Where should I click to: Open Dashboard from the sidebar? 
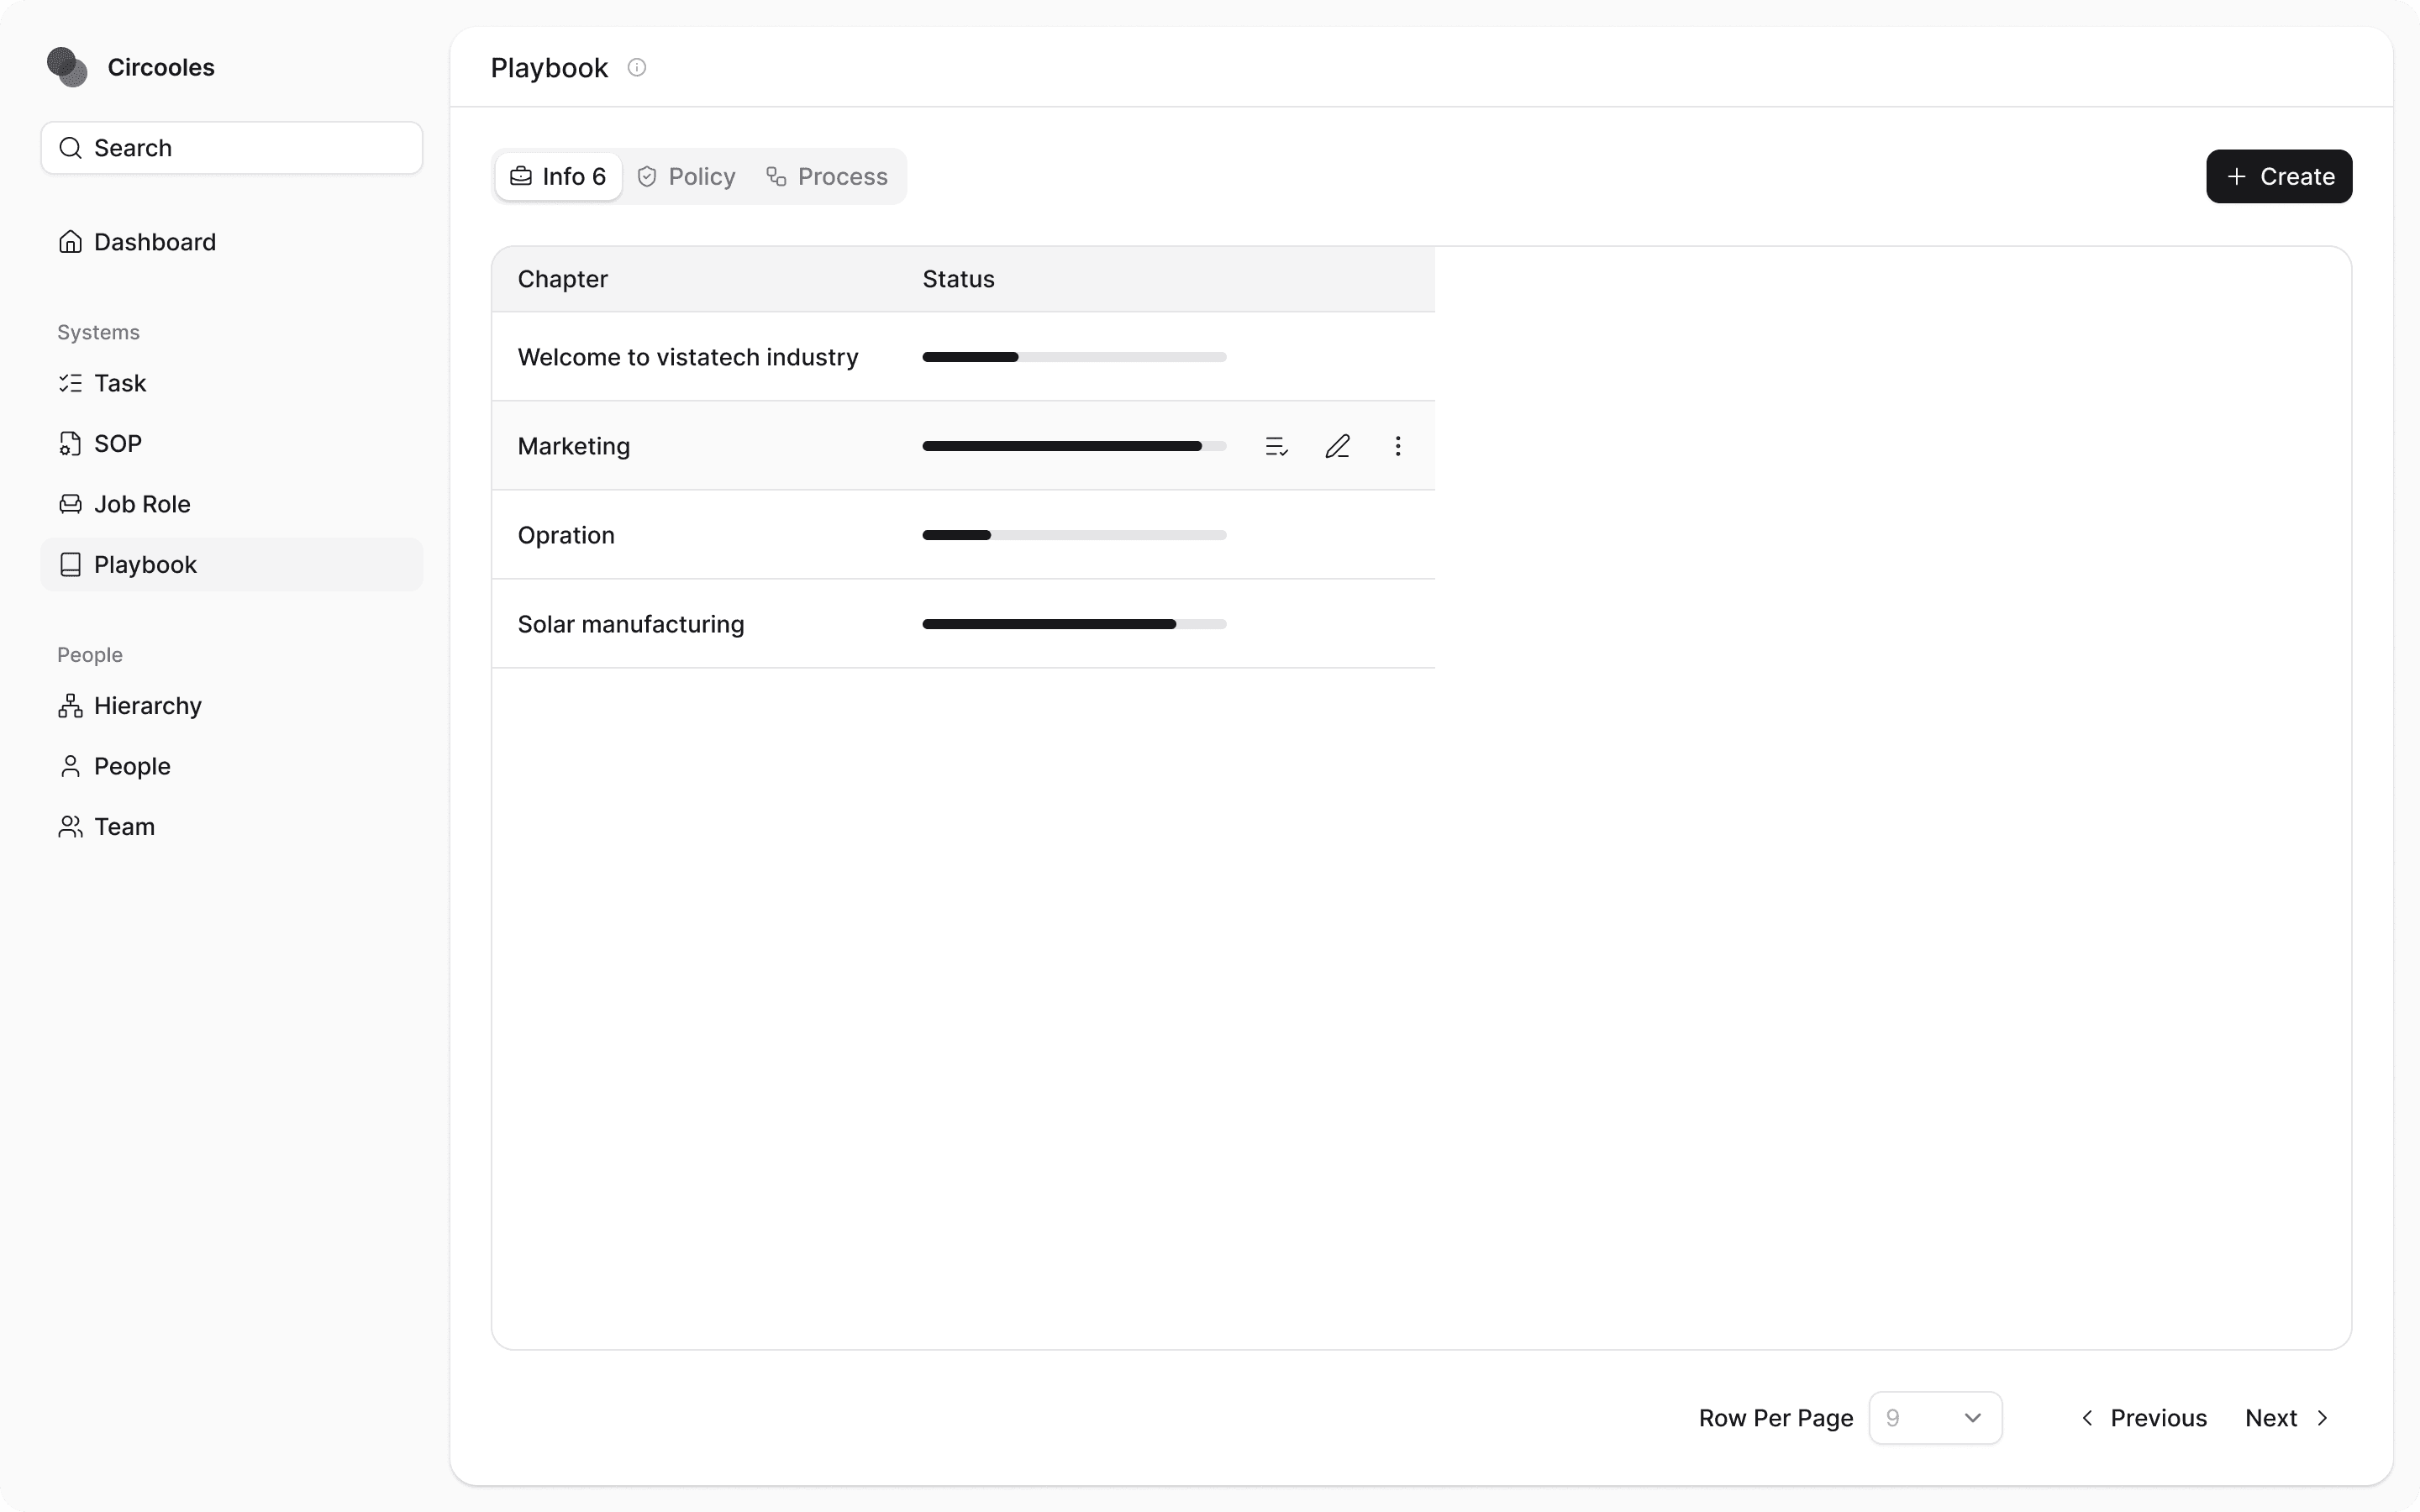(232, 242)
